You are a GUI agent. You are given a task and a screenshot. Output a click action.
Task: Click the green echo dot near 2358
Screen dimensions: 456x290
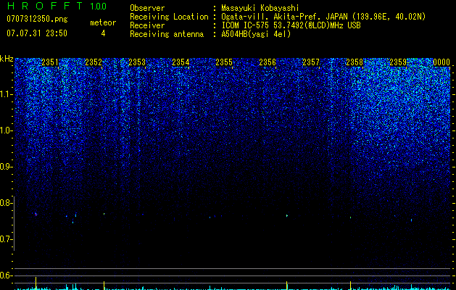point(350,217)
